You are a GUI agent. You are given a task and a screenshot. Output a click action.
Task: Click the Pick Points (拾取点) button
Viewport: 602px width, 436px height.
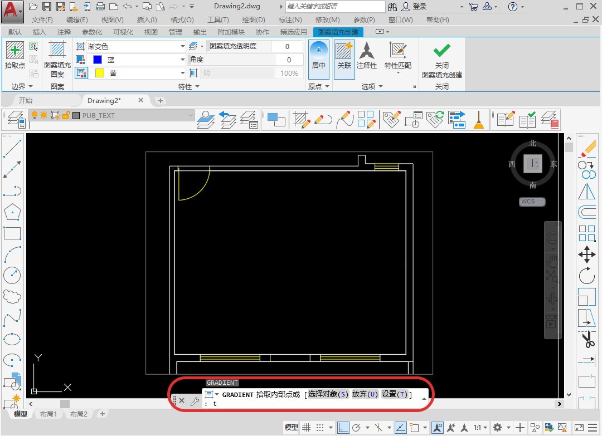[15, 55]
